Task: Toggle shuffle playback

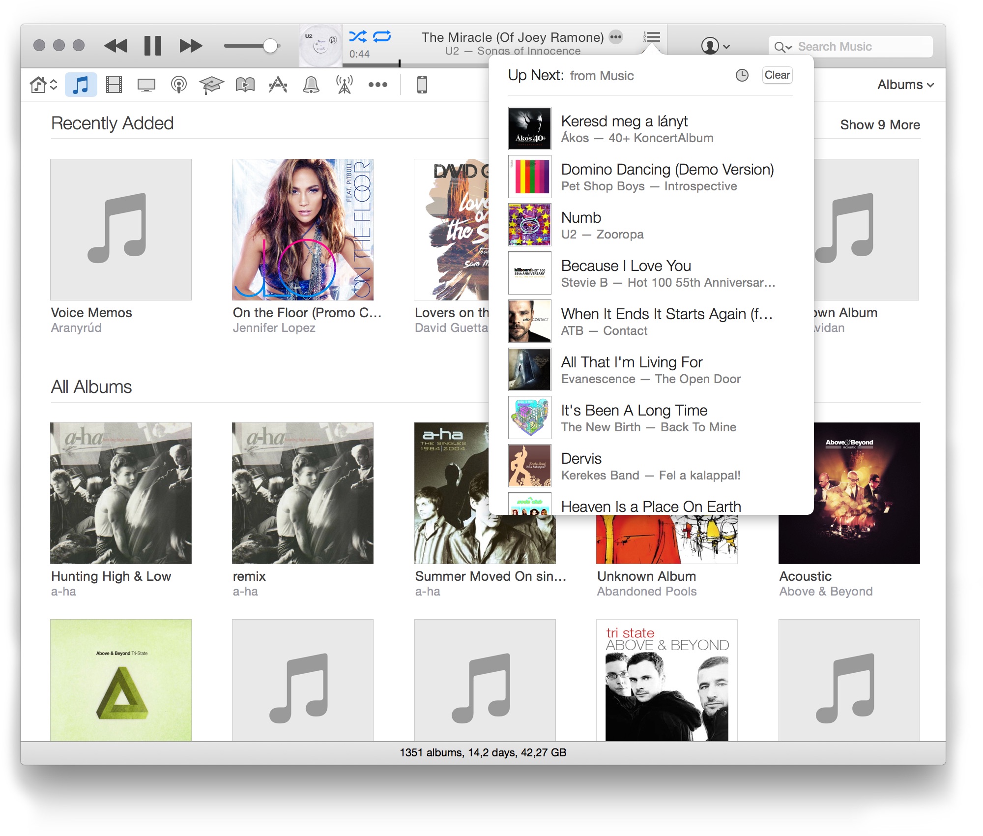Action: [x=358, y=36]
